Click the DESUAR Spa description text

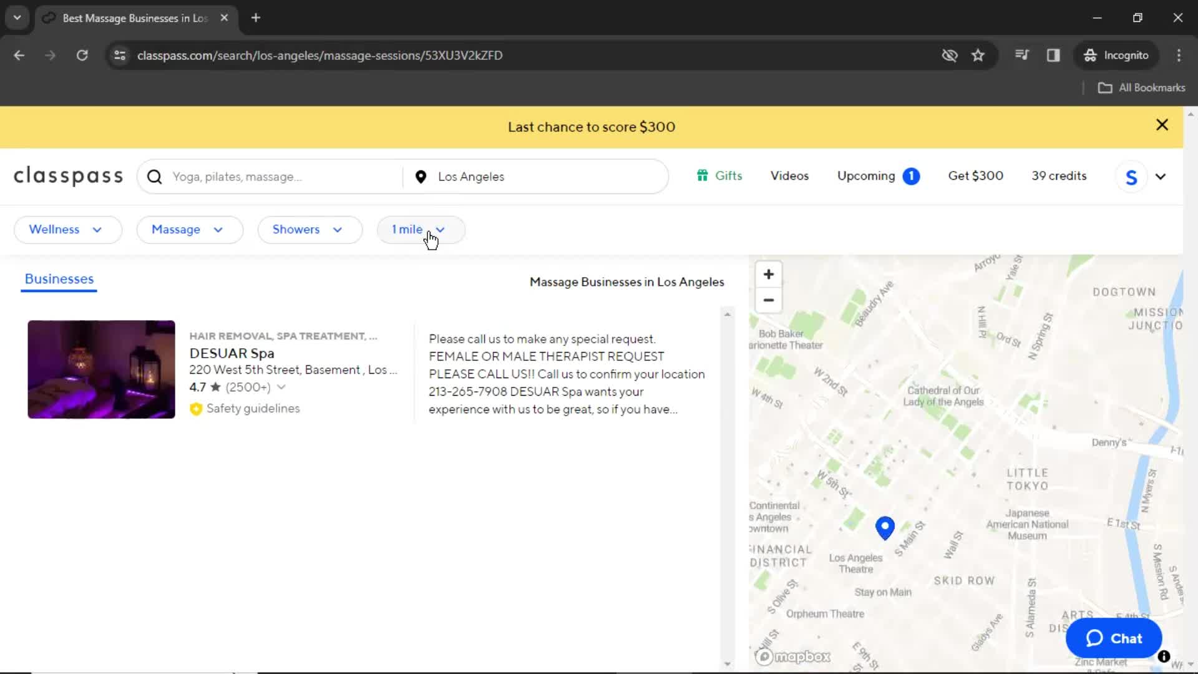pyautogui.click(x=567, y=374)
